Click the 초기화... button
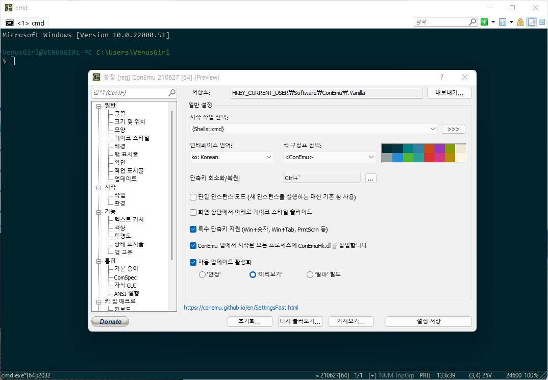548x380 pixels. pyautogui.click(x=250, y=321)
